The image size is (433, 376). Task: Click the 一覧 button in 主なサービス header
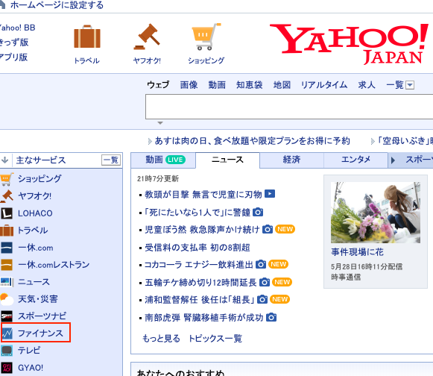point(111,160)
